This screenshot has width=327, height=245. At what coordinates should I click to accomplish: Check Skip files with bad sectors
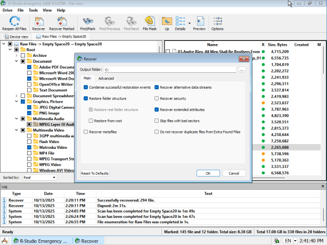[157, 120]
